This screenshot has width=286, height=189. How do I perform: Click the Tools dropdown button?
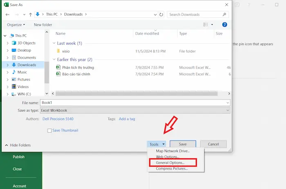tap(156, 144)
